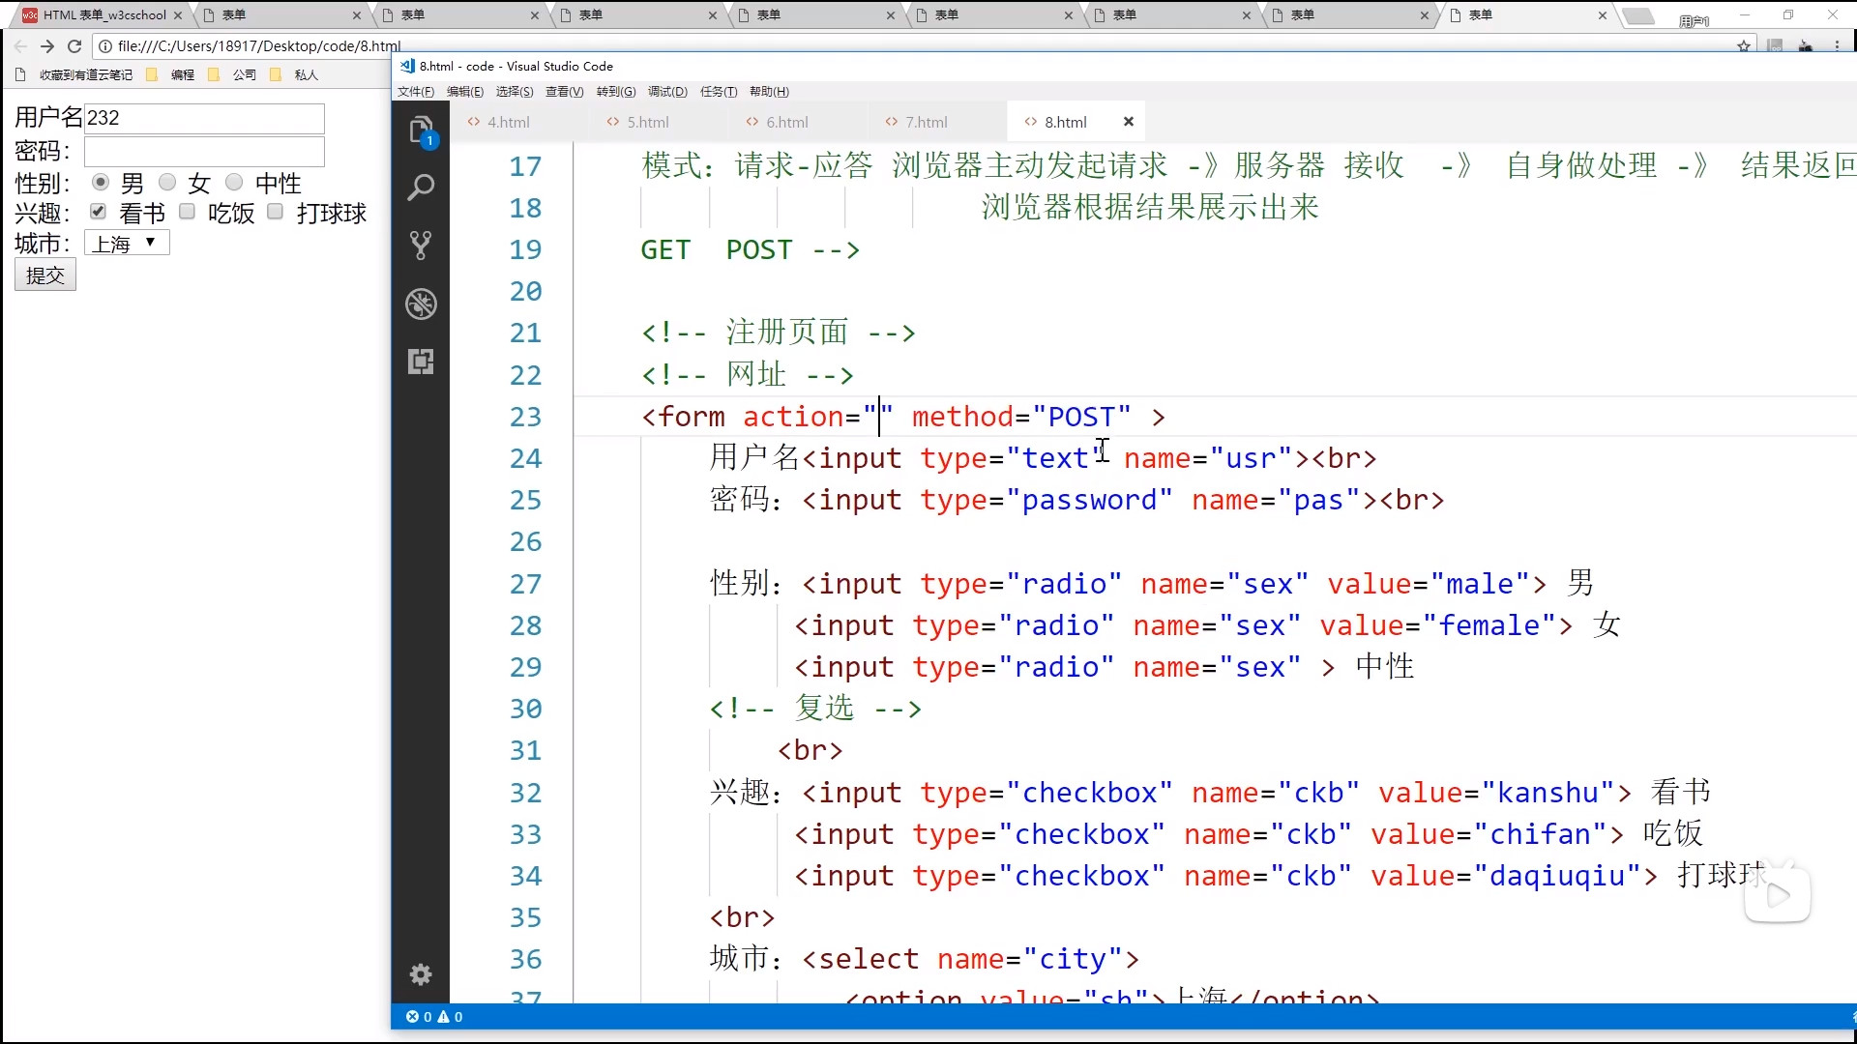Screen dimensions: 1857x1044
Task: Click the 提交 submit button
Action: [44, 275]
